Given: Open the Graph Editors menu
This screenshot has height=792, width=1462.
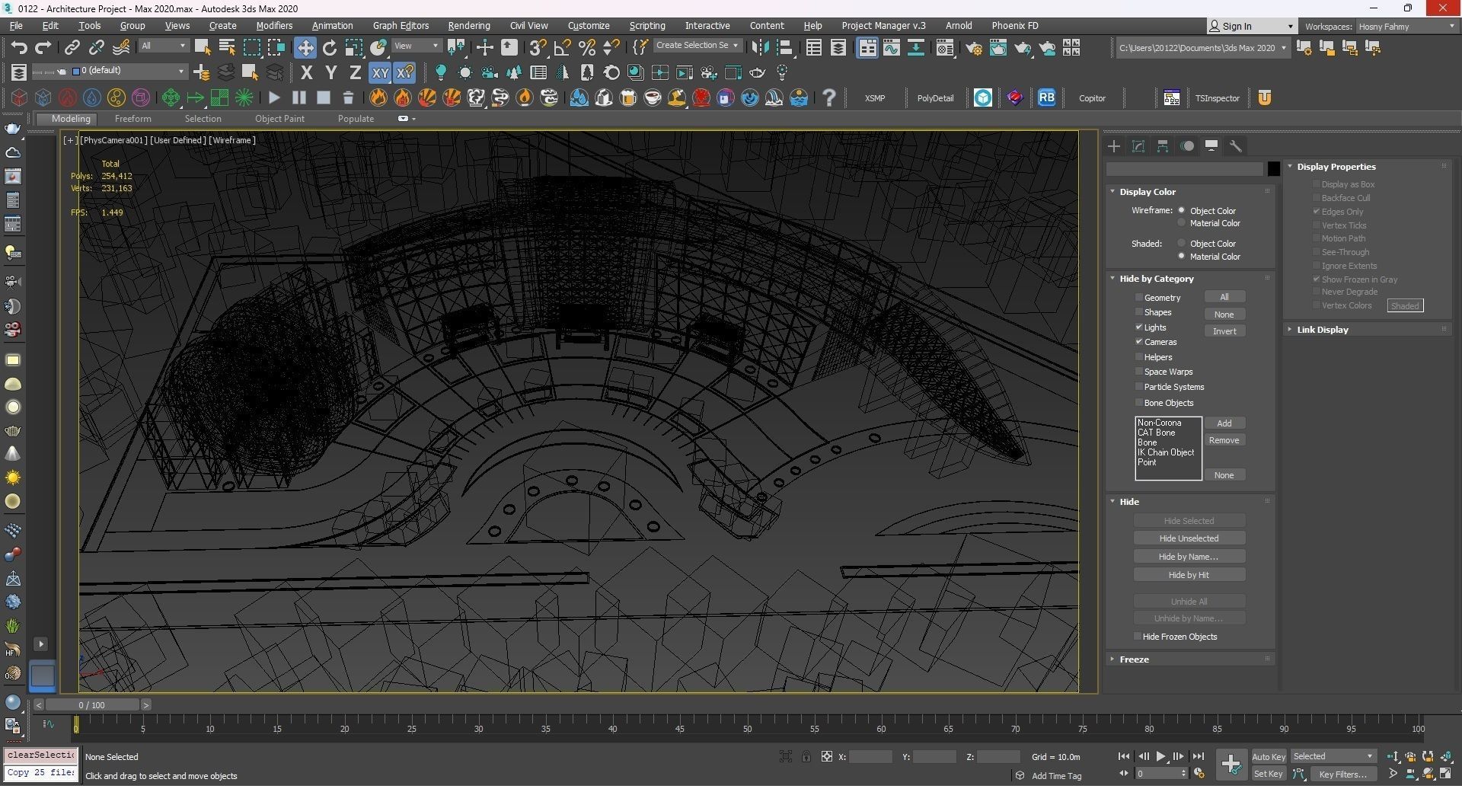Looking at the screenshot, I should pos(401,26).
